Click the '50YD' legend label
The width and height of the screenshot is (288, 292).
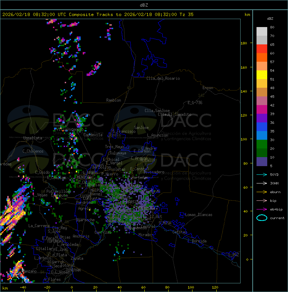click(274, 174)
